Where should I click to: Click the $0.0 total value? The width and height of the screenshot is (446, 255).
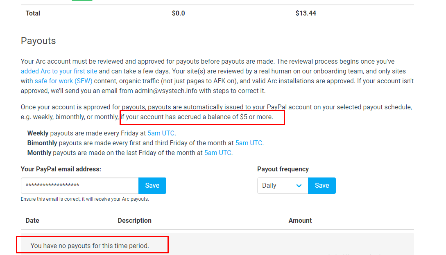tap(178, 13)
